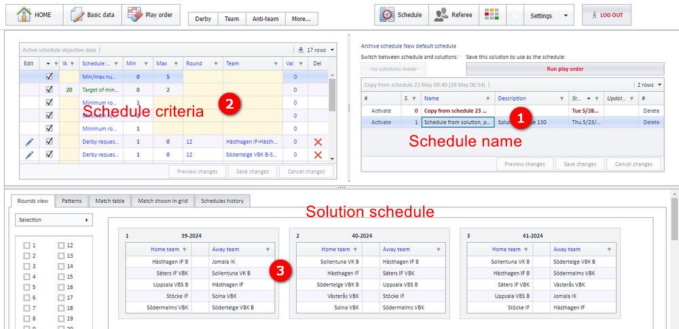Open the Derby menu item
Viewport: 679px width, 329px height.
click(x=203, y=18)
